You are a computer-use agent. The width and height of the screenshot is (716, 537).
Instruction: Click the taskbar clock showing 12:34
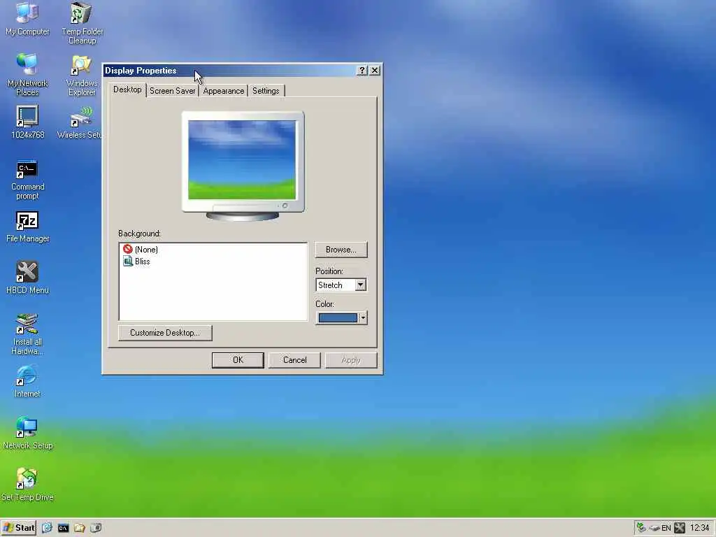coord(699,528)
